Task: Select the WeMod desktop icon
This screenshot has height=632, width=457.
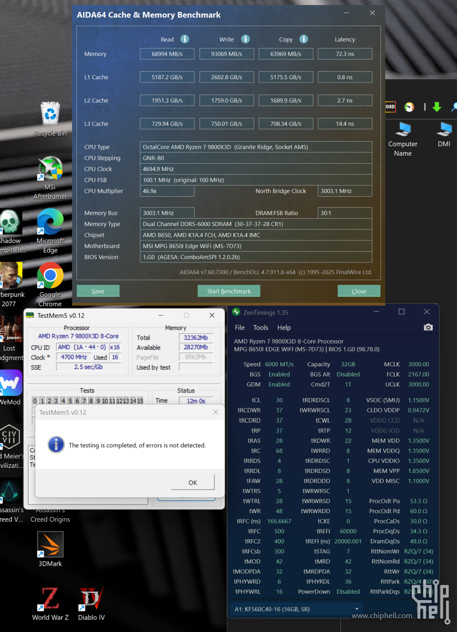Action: (x=11, y=383)
